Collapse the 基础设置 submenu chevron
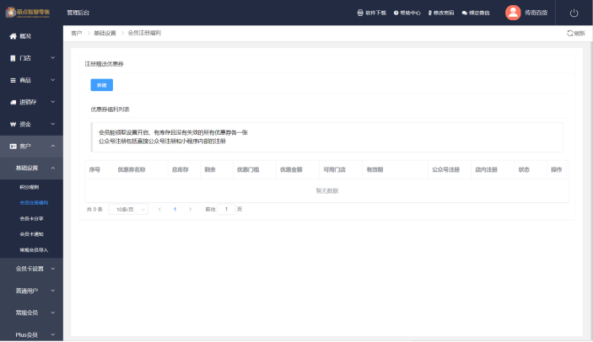Screen dimensions: 593x342 53,168
